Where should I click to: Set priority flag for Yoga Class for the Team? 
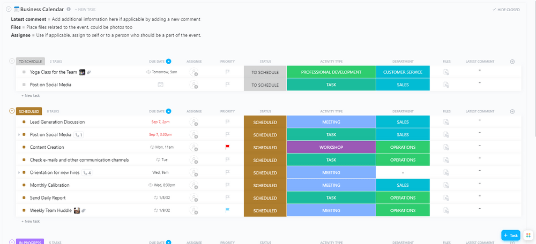(227, 72)
